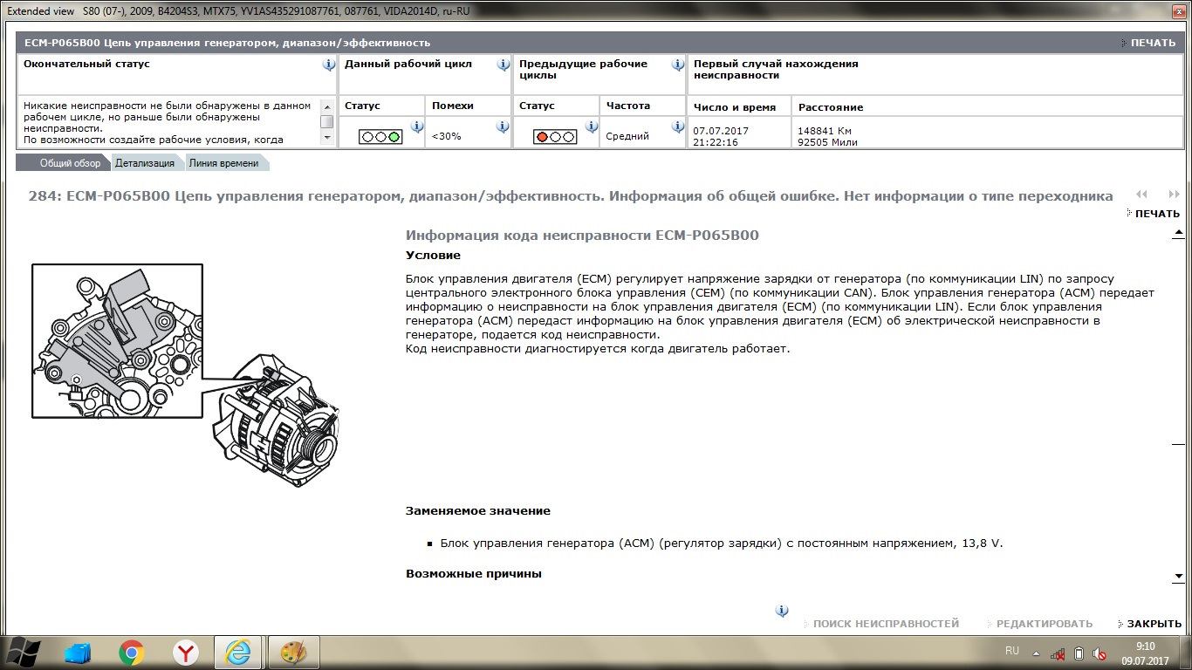This screenshot has width=1192, height=670.
Task: Click the battery icon in system tray
Action: (1079, 653)
